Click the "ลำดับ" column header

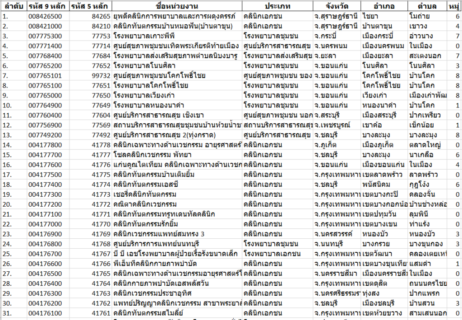coord(13,6)
